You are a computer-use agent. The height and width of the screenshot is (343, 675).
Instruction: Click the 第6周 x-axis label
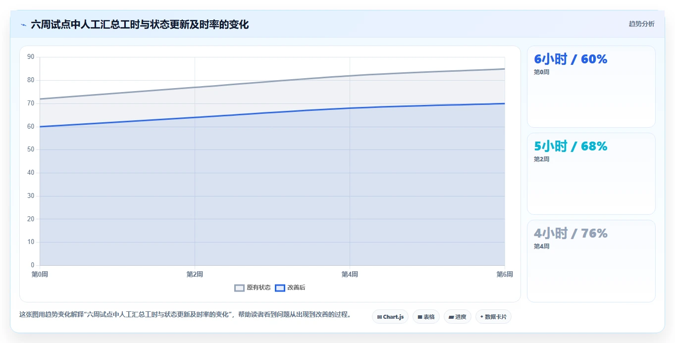pos(505,274)
